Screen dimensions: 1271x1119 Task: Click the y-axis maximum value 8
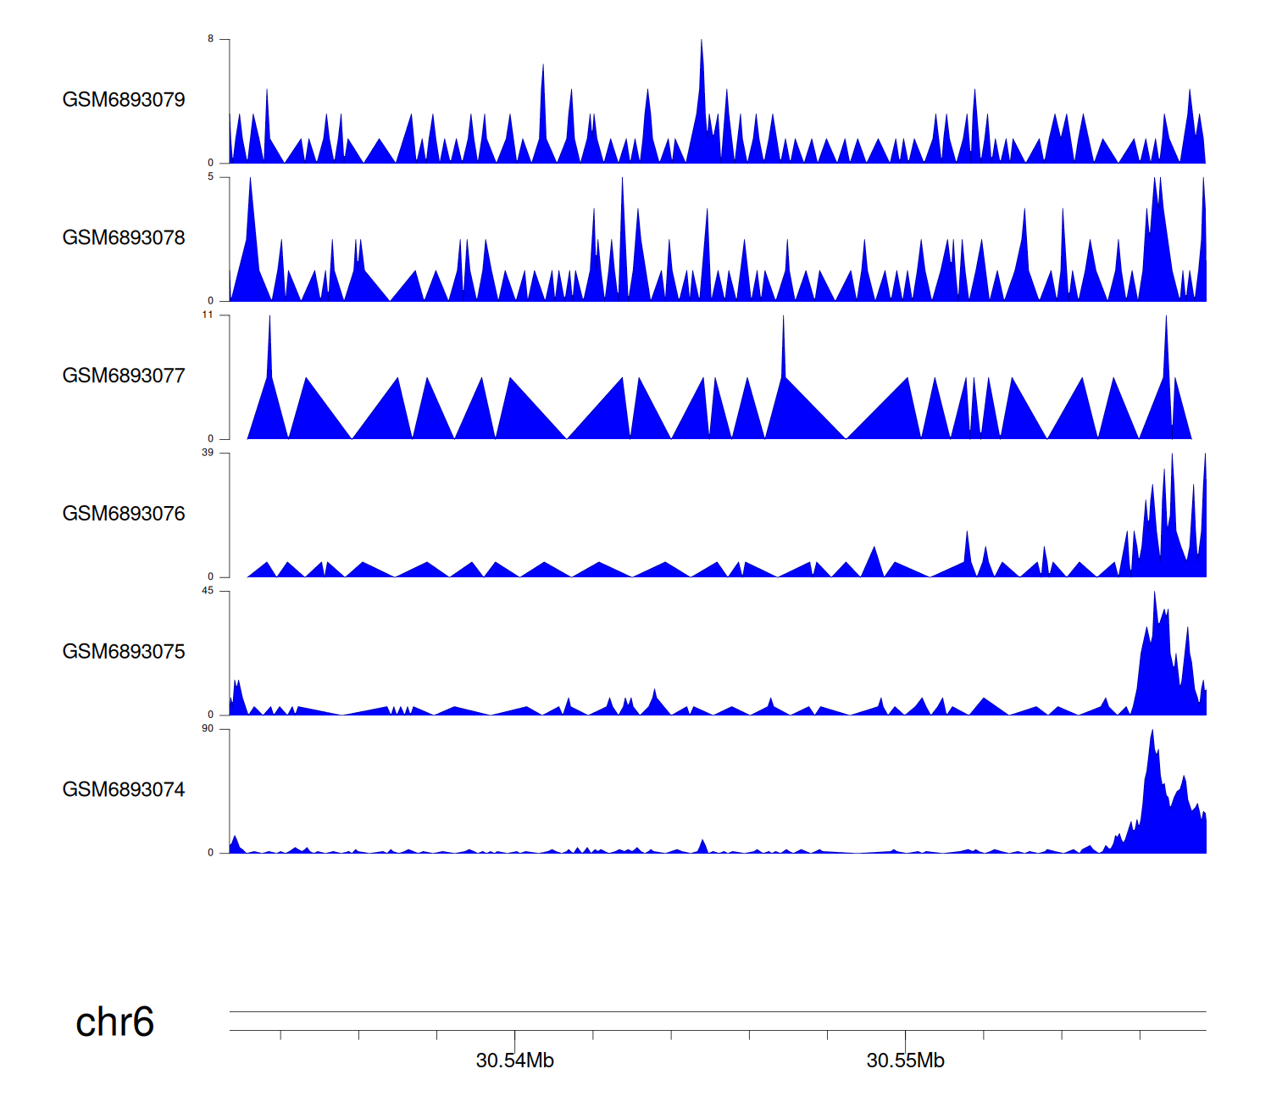pyautogui.click(x=211, y=39)
